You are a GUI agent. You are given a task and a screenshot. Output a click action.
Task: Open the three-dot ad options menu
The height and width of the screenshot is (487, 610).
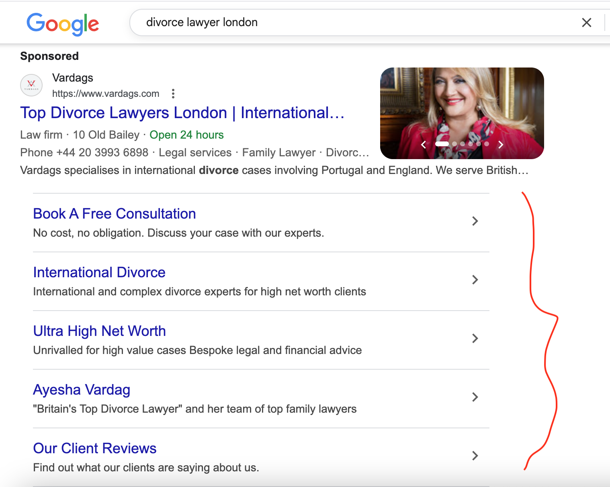tap(173, 94)
